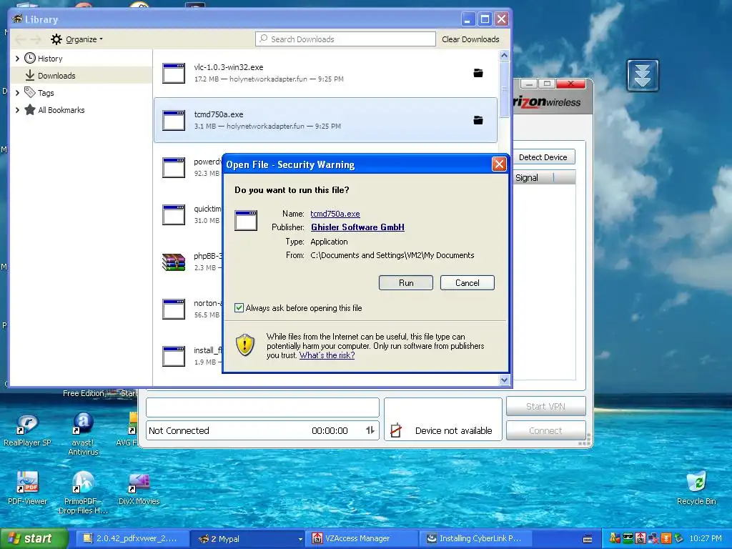Click the data transfer arrows icon in VZAccess
The height and width of the screenshot is (549, 732).
(x=370, y=430)
